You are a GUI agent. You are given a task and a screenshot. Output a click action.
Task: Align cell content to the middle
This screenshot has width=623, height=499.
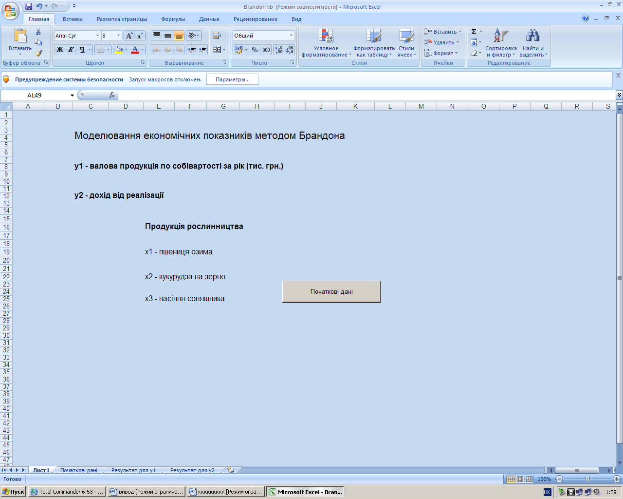[x=167, y=36]
